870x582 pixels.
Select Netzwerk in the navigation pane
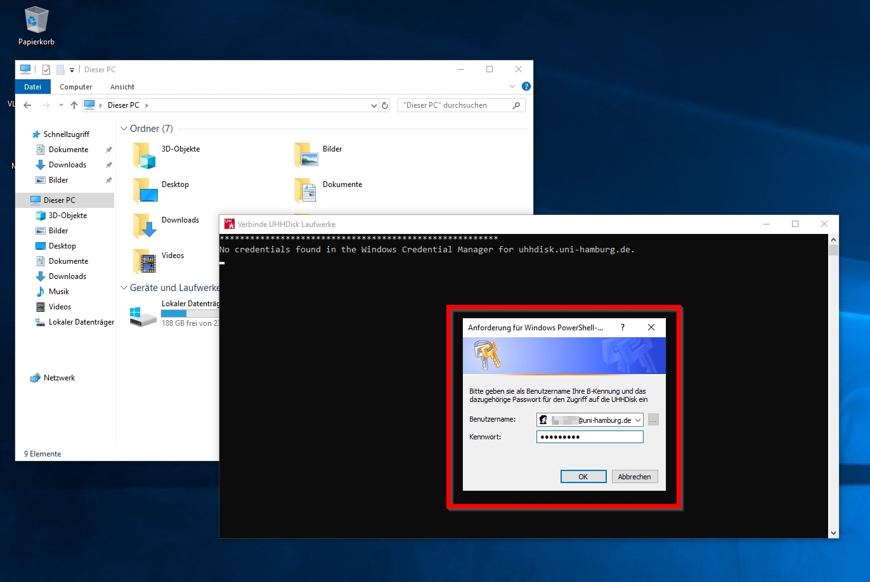pos(59,378)
